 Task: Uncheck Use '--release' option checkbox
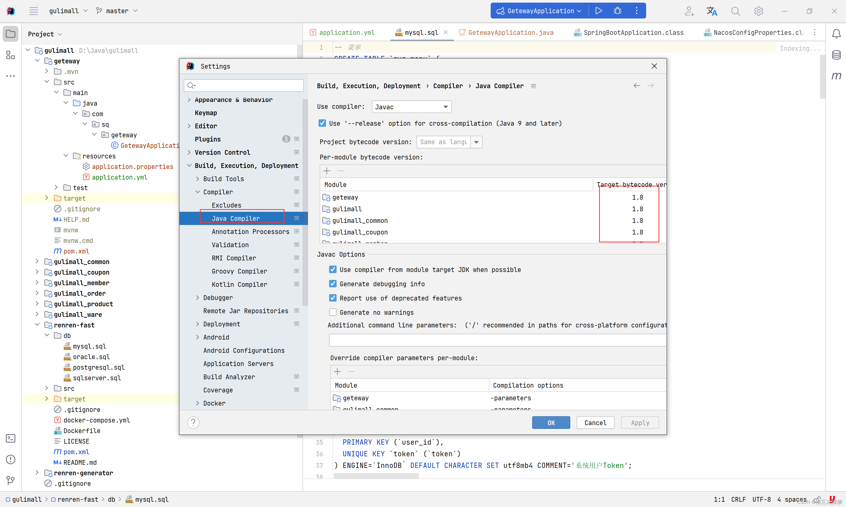322,123
